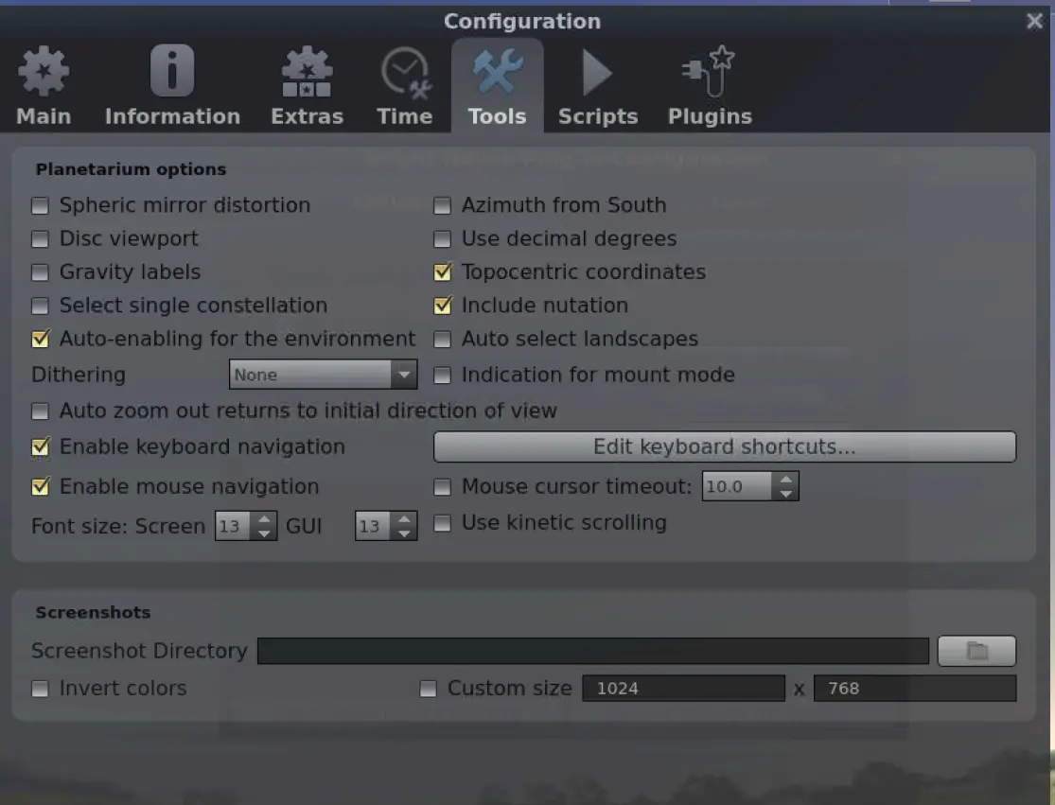Open the Time clock icon
Viewport: 1055px width, 805px height.
pyautogui.click(x=405, y=74)
